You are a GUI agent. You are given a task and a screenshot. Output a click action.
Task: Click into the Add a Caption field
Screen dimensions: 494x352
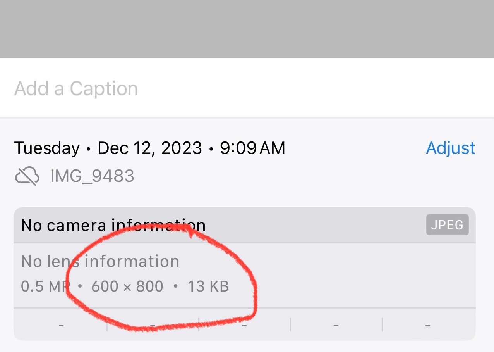(247, 88)
